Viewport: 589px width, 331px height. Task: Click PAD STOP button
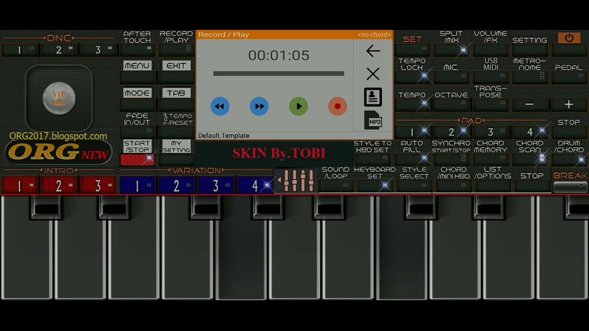(x=569, y=132)
